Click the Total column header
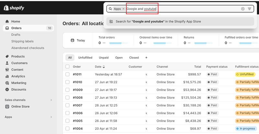This screenshot has width=259, height=134. [x=197, y=67]
